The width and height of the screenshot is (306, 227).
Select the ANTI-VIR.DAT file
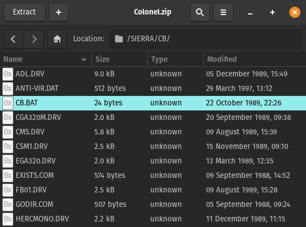pyautogui.click(x=153, y=89)
